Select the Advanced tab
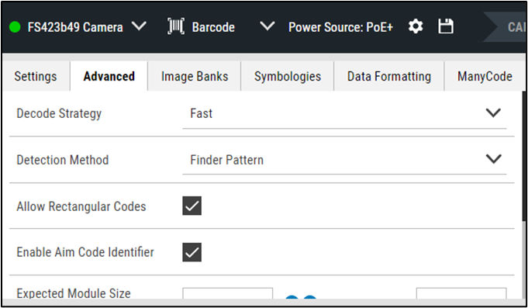This screenshot has width=528, height=308. (x=109, y=77)
